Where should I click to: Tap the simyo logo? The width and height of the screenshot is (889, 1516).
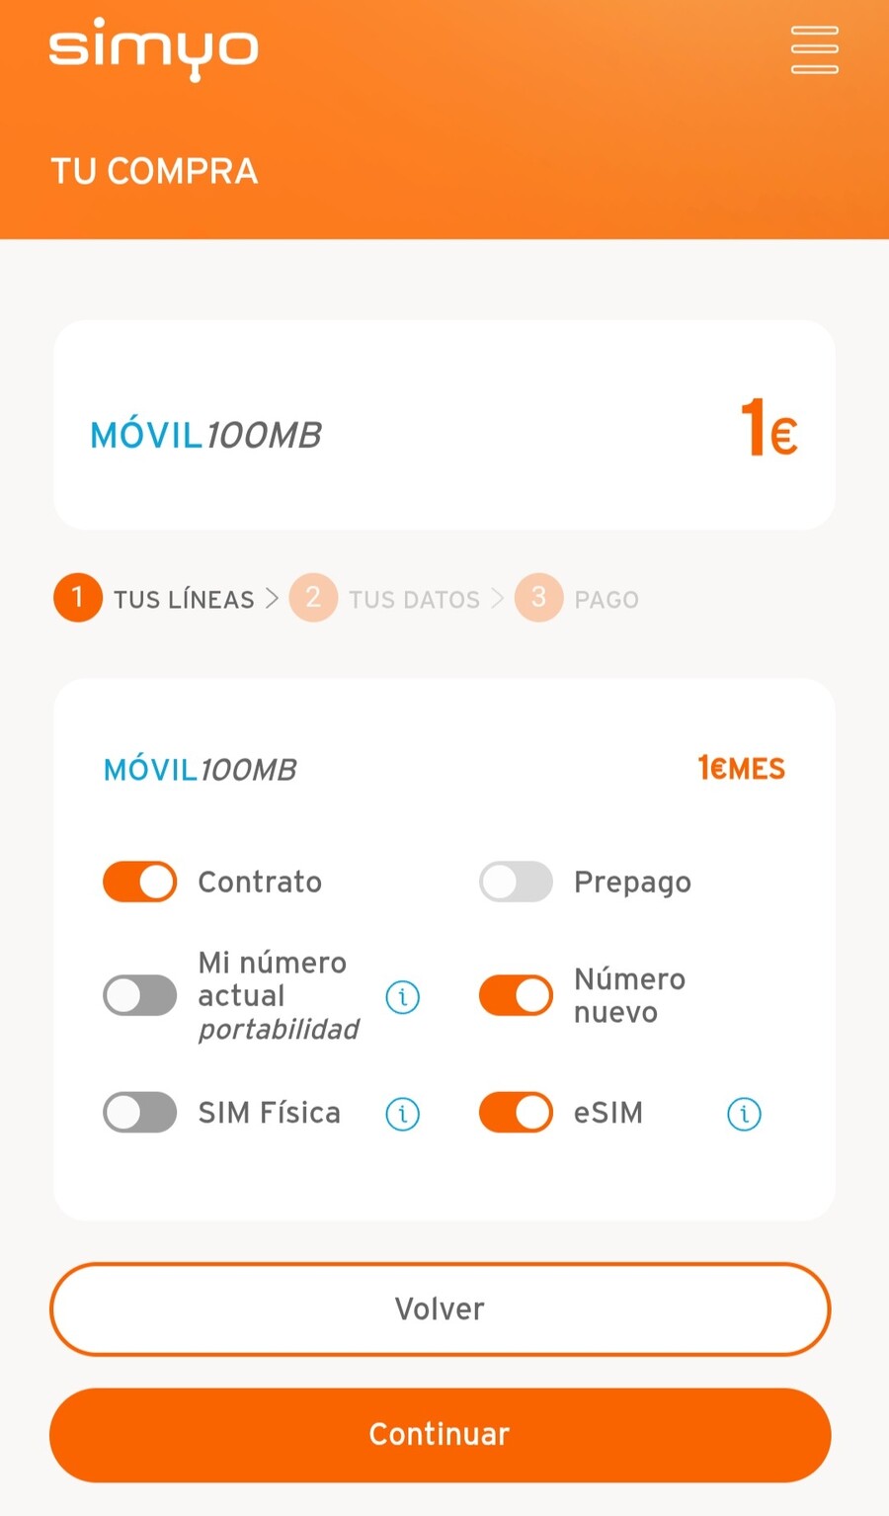(154, 49)
